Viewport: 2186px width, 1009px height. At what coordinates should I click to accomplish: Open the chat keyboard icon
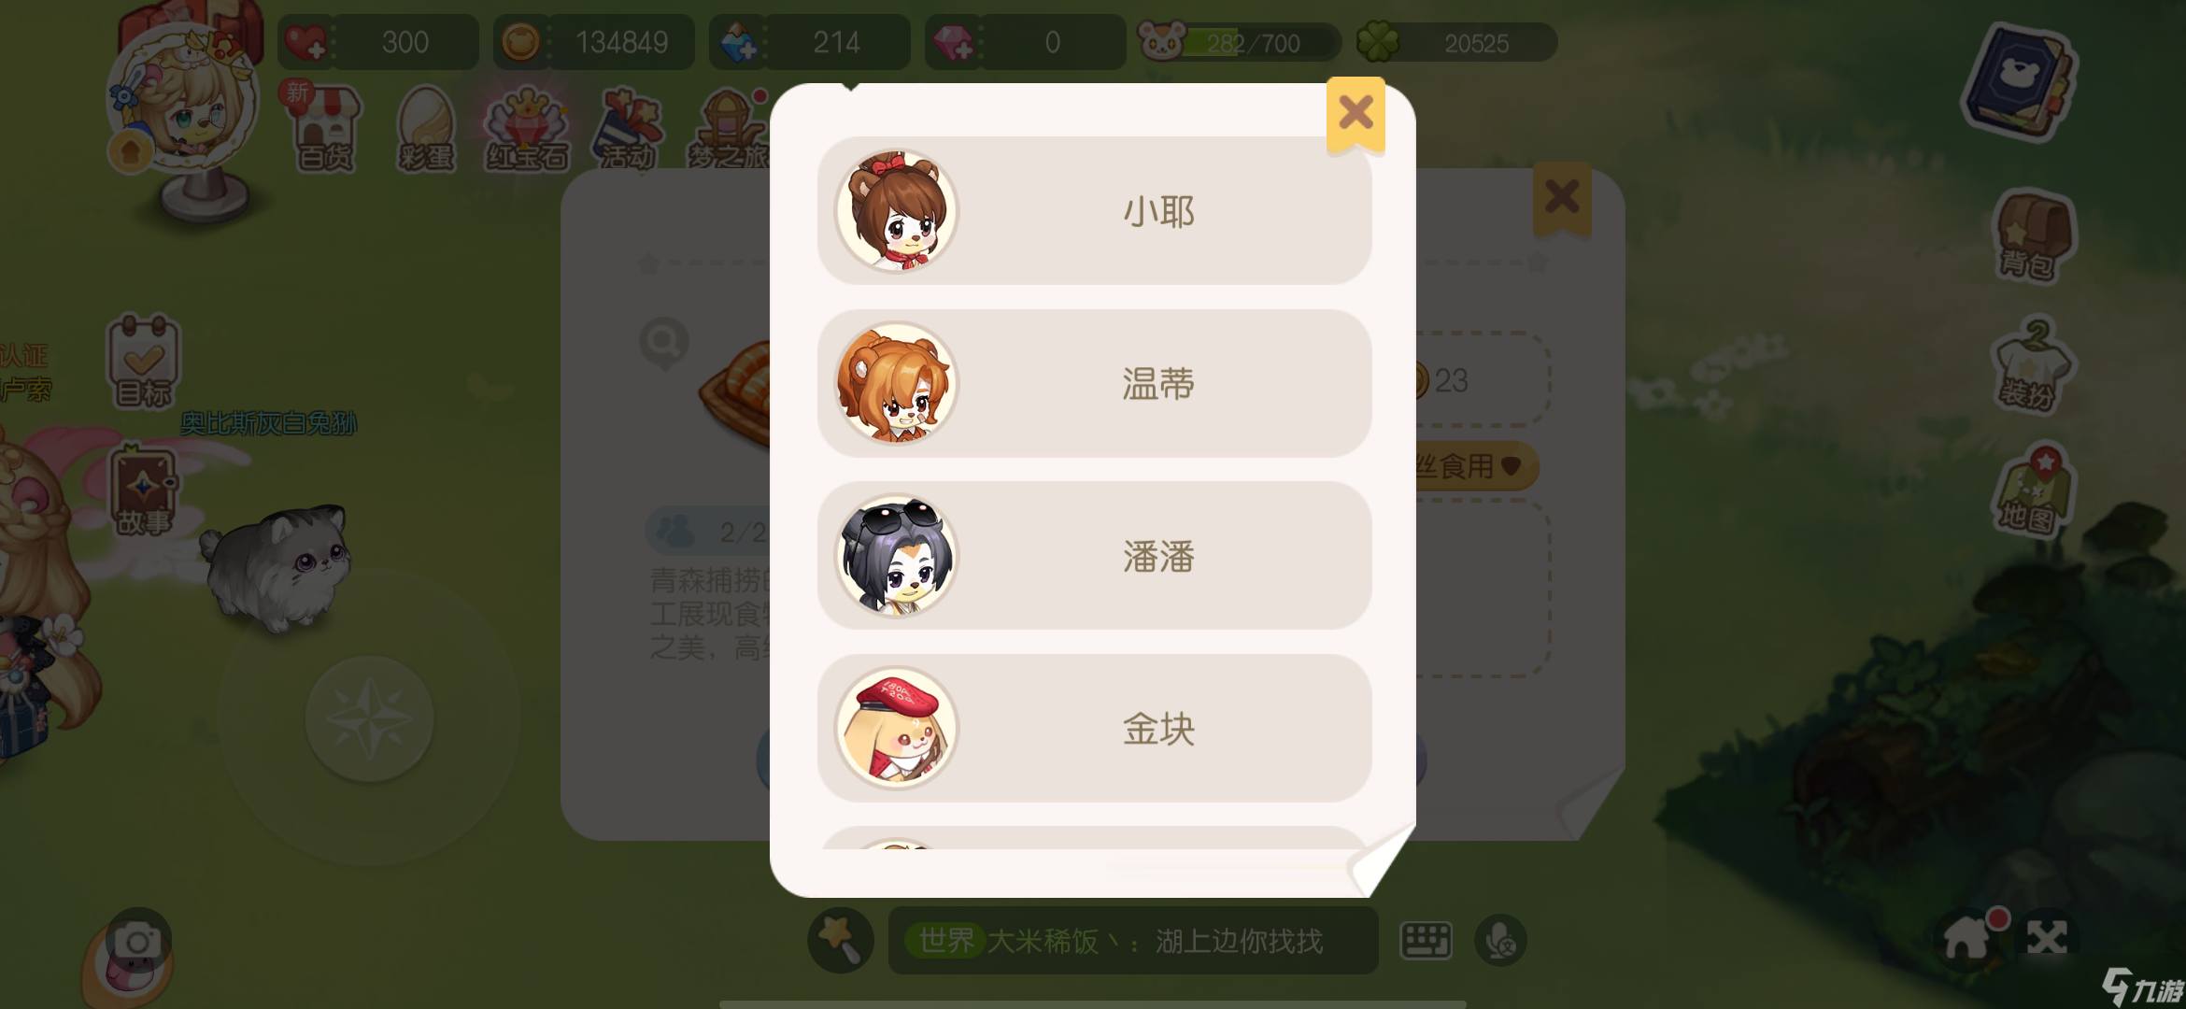pyautogui.click(x=1427, y=941)
